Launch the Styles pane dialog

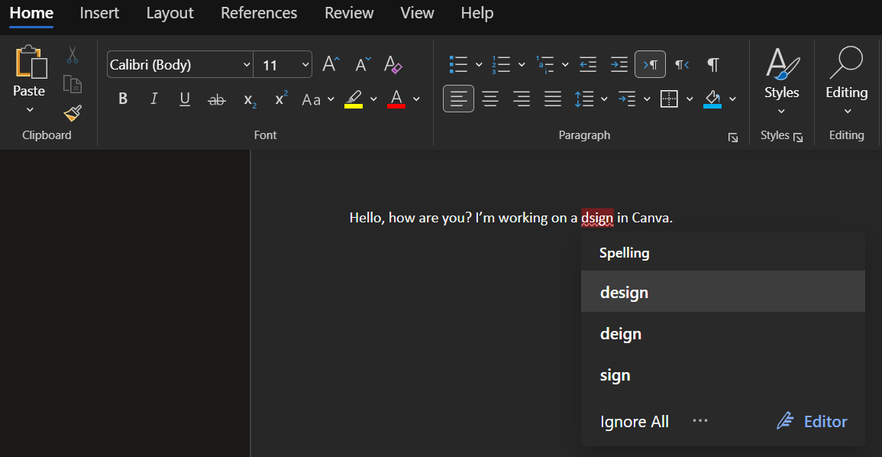[798, 138]
